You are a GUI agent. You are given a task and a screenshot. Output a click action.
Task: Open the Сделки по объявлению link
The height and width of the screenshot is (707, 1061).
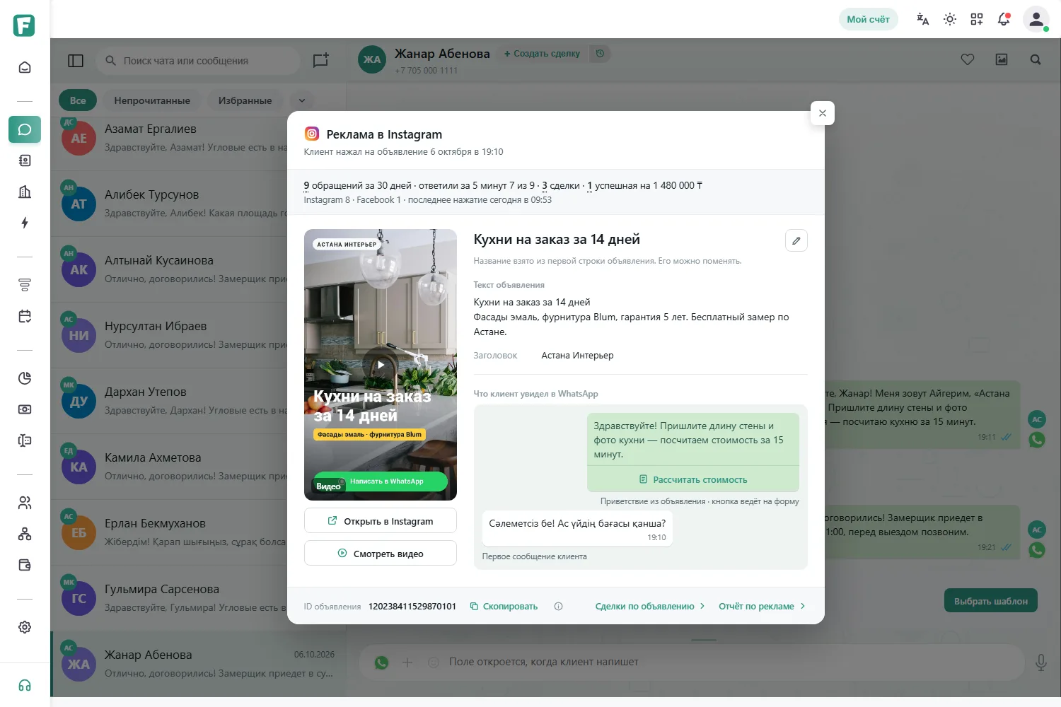[650, 607]
